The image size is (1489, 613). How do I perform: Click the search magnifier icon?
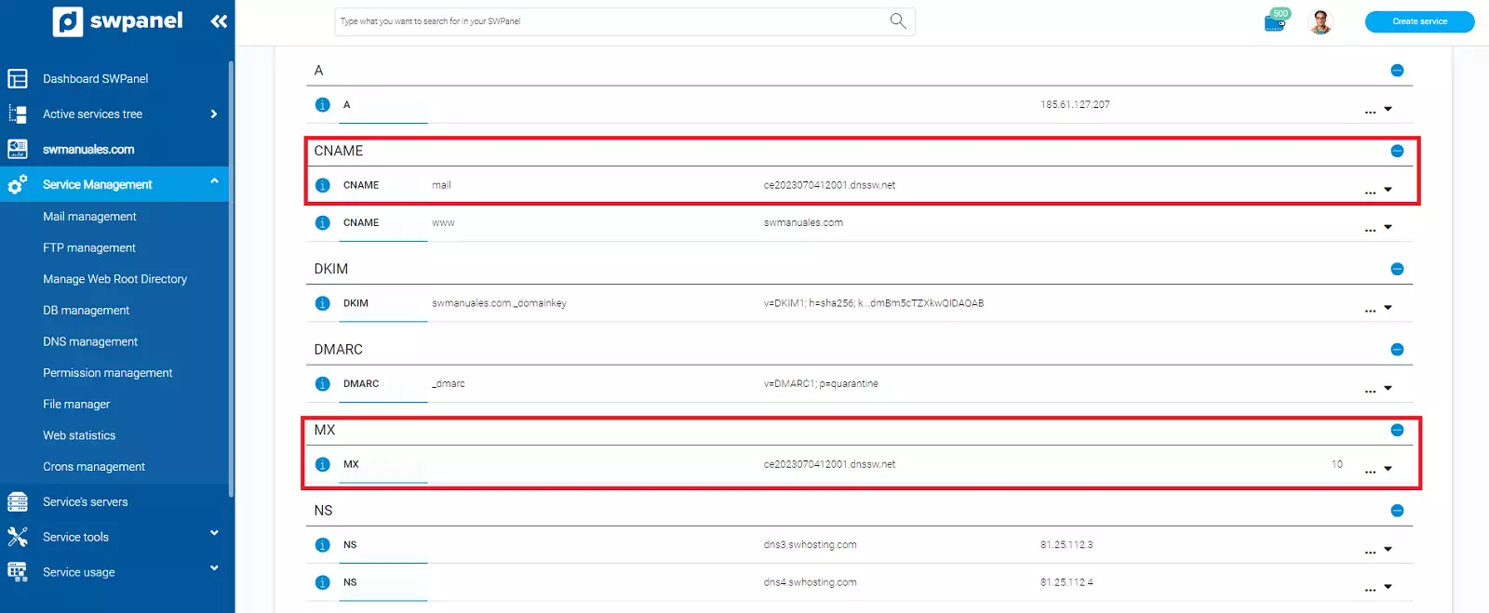(x=897, y=20)
